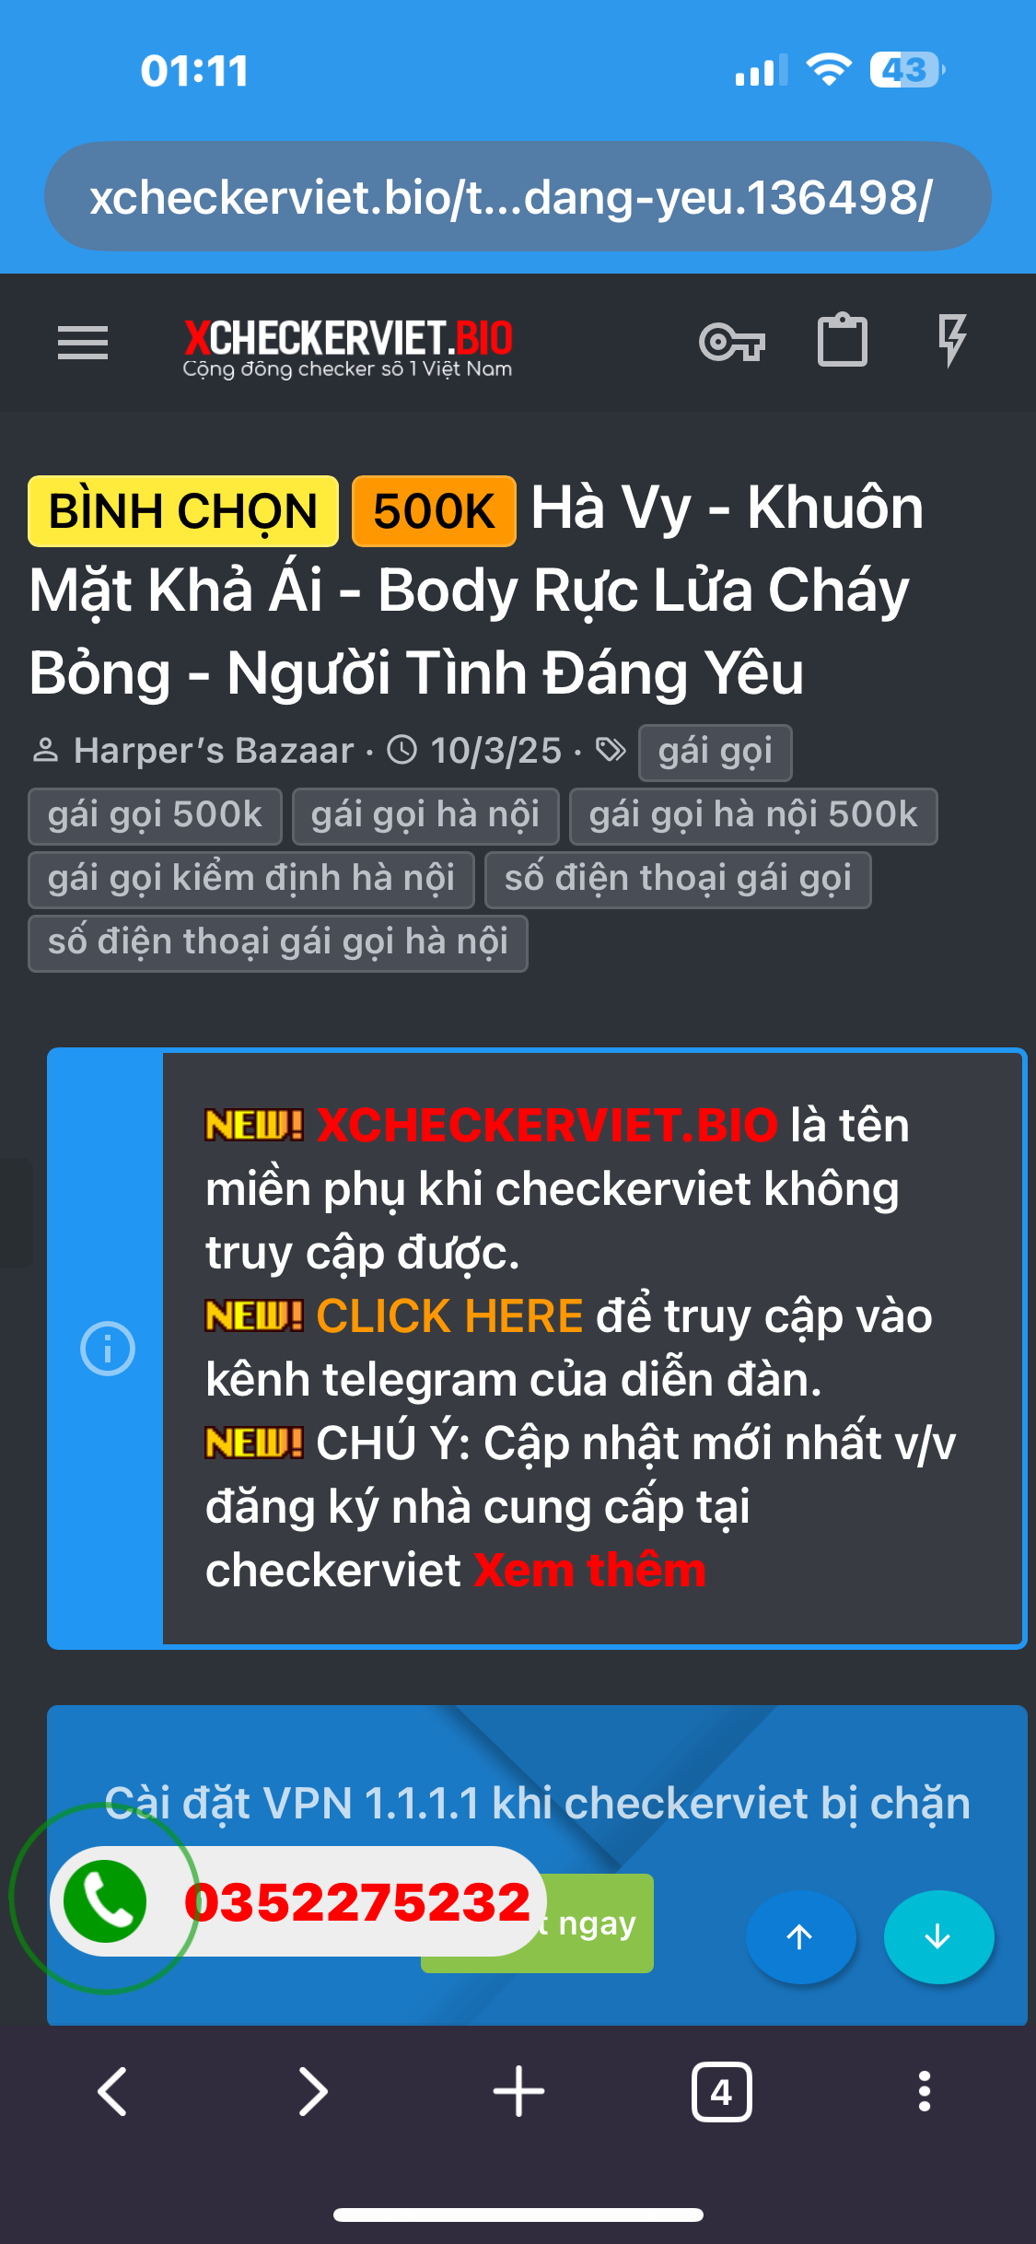Screen dimensions: 1036x2244
Task: Tap the key login icon
Action: point(732,343)
